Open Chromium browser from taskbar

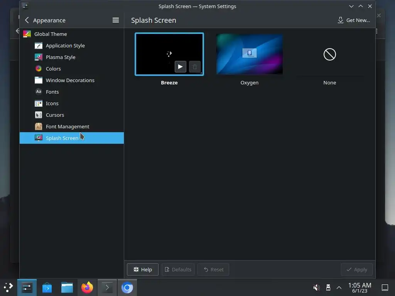point(127,288)
